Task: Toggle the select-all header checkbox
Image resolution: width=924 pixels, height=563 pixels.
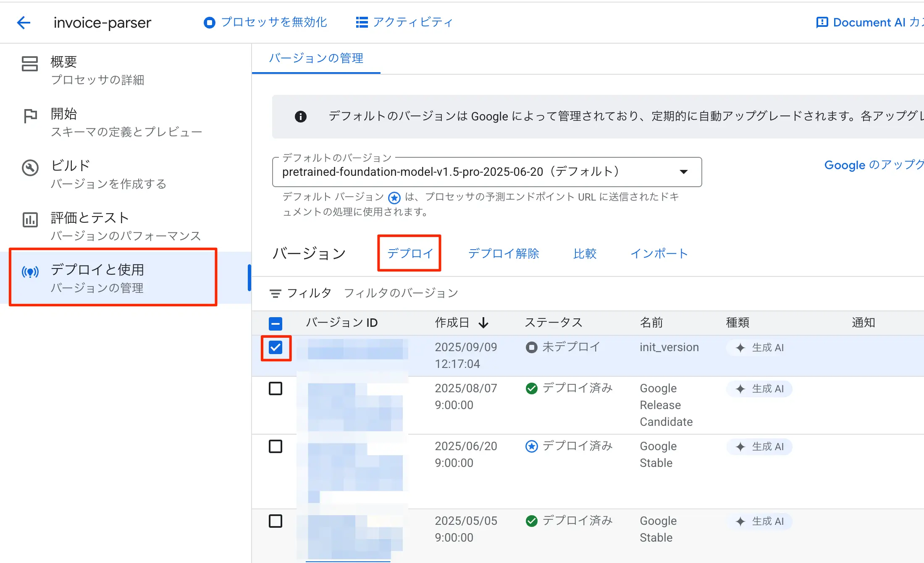Action: (x=276, y=323)
